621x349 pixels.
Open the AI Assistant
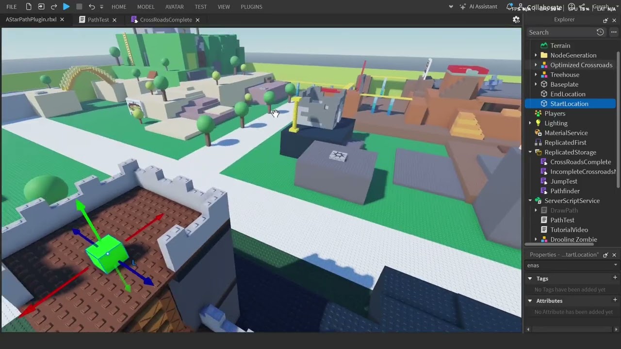coord(478,7)
